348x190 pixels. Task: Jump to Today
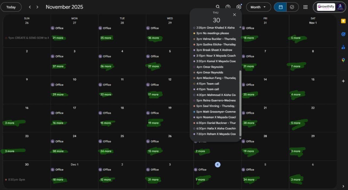[x=11, y=7]
